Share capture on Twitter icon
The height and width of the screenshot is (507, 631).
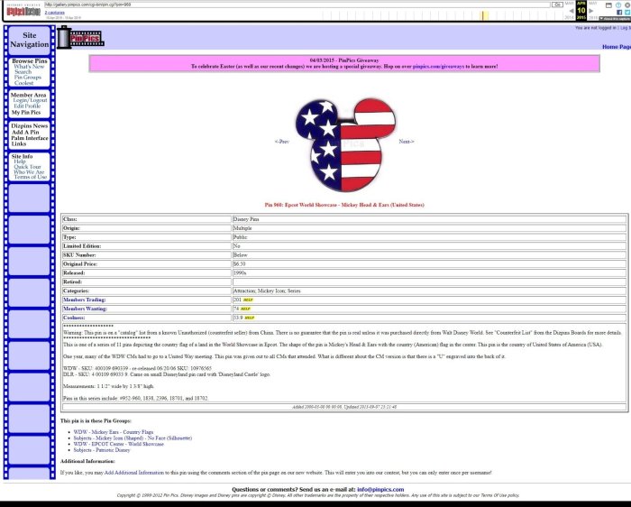[x=627, y=13]
